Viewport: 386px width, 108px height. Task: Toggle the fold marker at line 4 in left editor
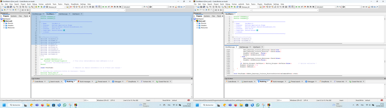point(40,22)
